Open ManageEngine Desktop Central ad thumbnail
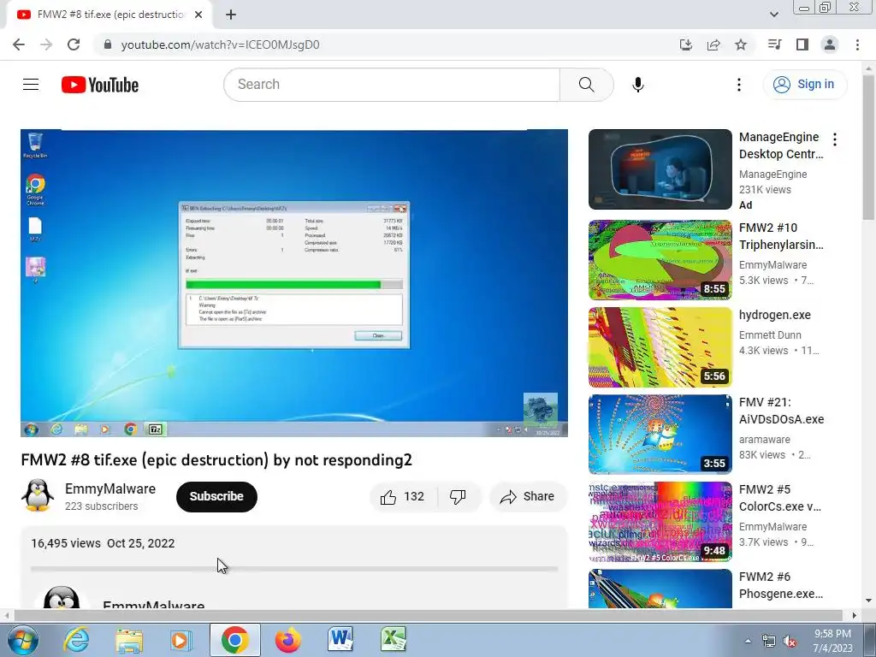 point(660,169)
